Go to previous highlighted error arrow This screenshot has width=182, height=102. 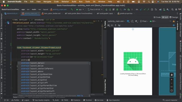click(x=99, y=21)
